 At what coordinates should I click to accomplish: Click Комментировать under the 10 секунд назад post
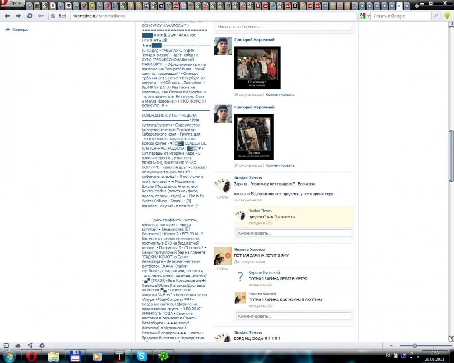(280, 95)
